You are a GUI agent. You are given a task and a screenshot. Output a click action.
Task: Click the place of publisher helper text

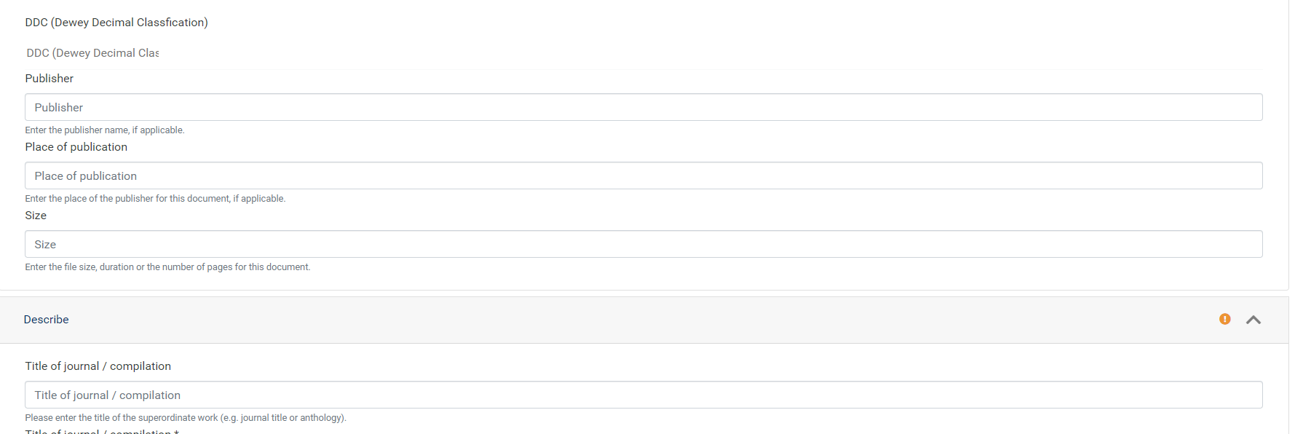(155, 198)
